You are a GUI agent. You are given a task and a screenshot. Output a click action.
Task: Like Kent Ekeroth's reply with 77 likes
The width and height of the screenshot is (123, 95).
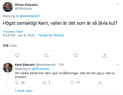(72, 83)
